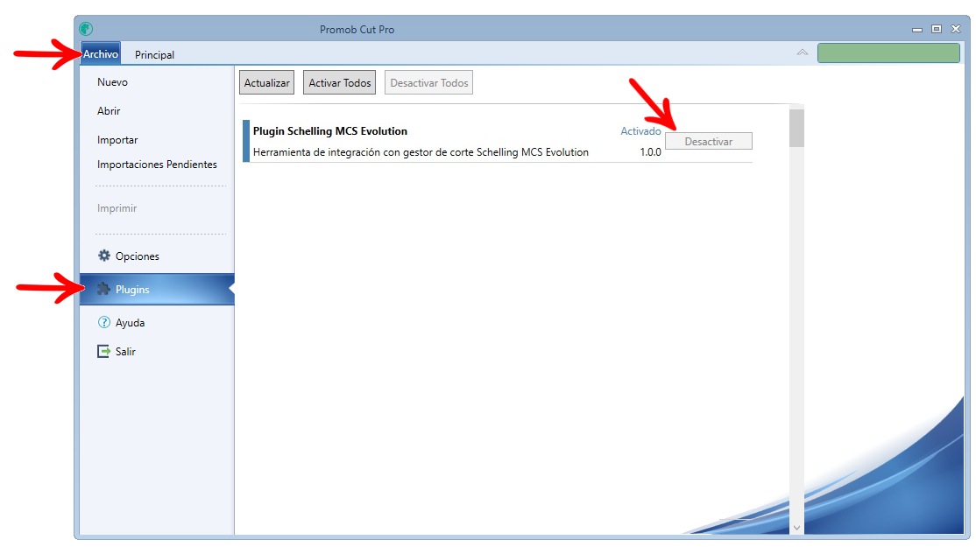Click the Desactivar Todos button
The height and width of the screenshot is (547, 976).
point(429,82)
